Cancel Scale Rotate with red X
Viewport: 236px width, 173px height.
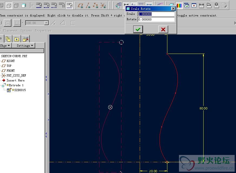pos(163,29)
